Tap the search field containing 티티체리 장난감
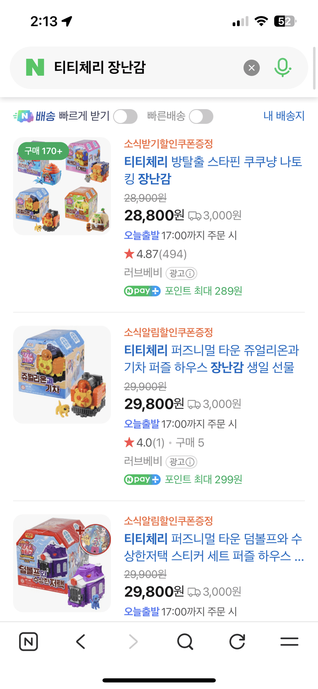The width and height of the screenshot is (318, 689). click(143, 67)
